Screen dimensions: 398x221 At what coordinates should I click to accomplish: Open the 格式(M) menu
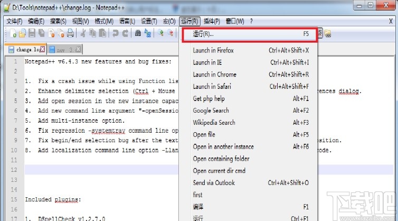104,21
